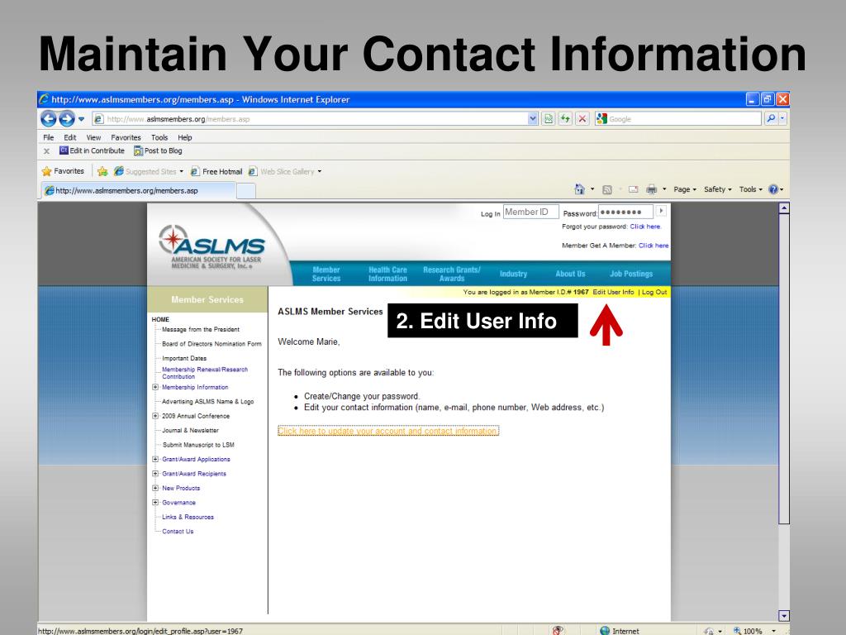Expand New Products tree node
This screenshot has width=846, height=635.
pyautogui.click(x=155, y=488)
